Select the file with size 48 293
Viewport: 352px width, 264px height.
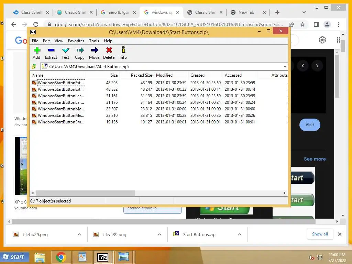[x=159, y=83]
